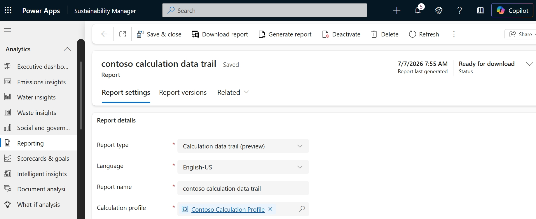Open What-if analysis in the sidebar
Viewport: 536px width, 219px height.
tap(39, 204)
